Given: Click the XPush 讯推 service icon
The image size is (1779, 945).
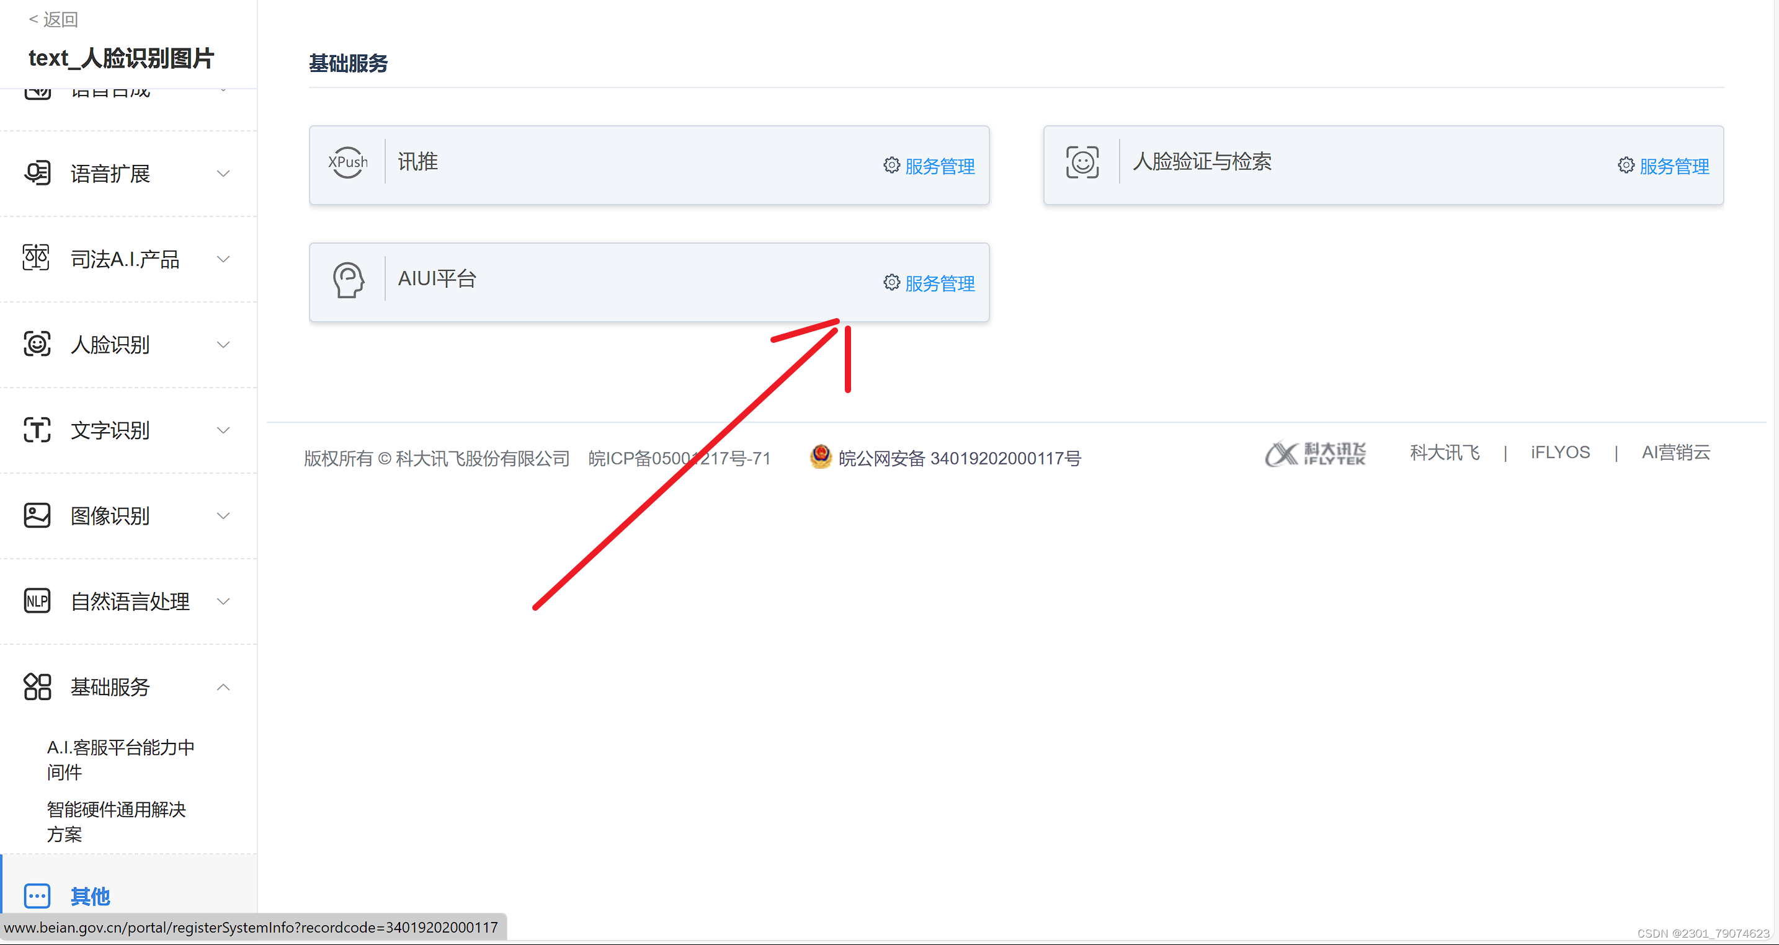Looking at the screenshot, I should [347, 163].
